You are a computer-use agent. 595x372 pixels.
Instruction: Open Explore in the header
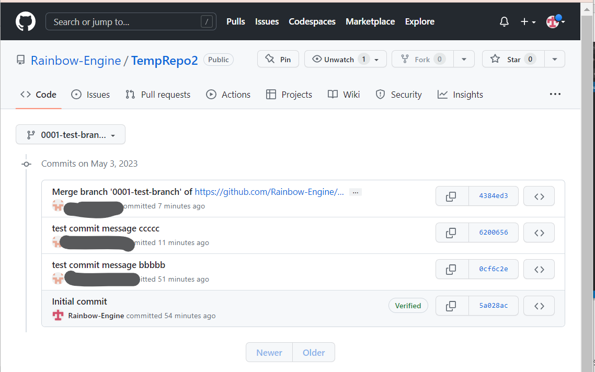(x=420, y=21)
